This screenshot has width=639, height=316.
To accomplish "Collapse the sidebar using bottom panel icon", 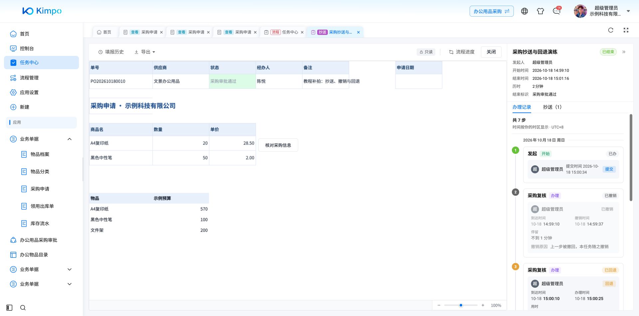I will (x=9, y=308).
